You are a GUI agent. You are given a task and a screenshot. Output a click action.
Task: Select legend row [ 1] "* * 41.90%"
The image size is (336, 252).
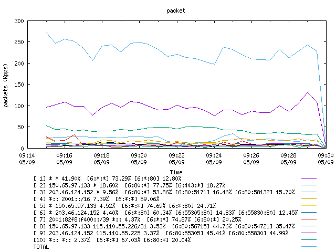tap(107, 178)
